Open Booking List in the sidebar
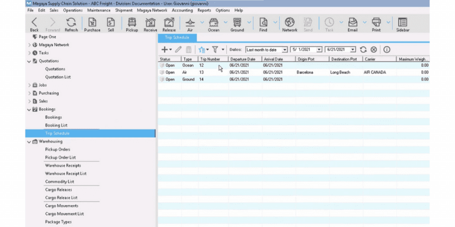455x227 pixels. pos(56,125)
